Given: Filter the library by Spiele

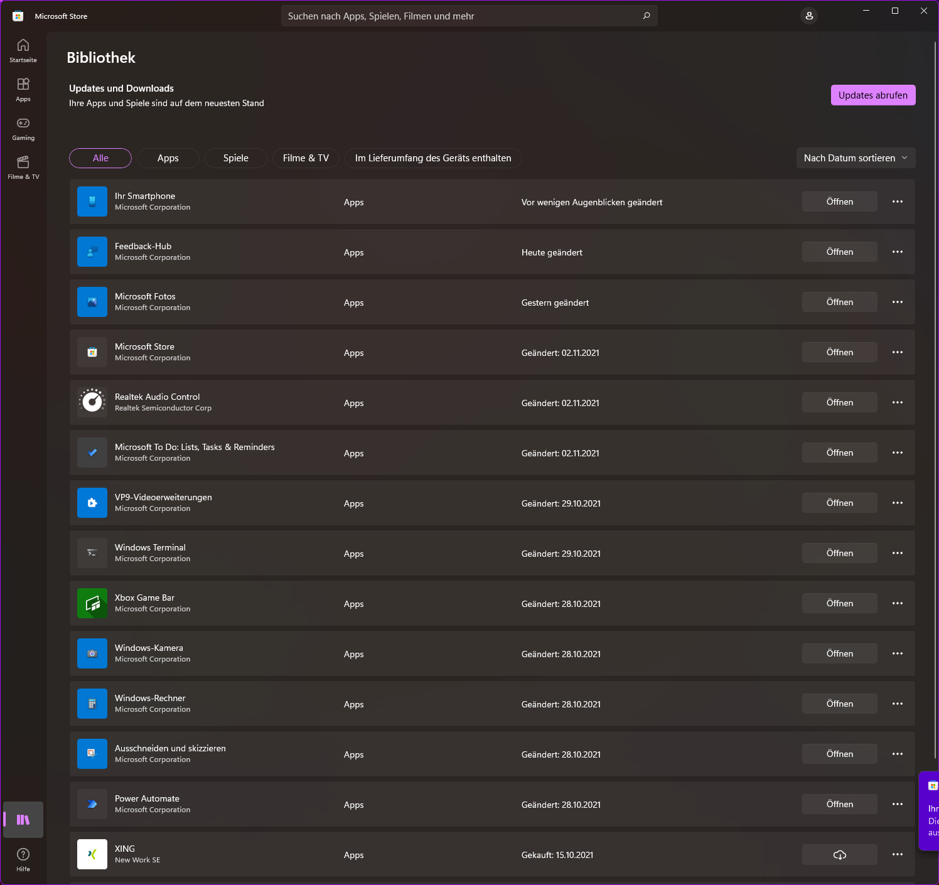Looking at the screenshot, I should [236, 158].
